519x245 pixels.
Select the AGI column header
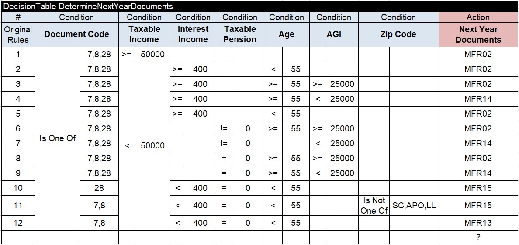click(x=334, y=35)
